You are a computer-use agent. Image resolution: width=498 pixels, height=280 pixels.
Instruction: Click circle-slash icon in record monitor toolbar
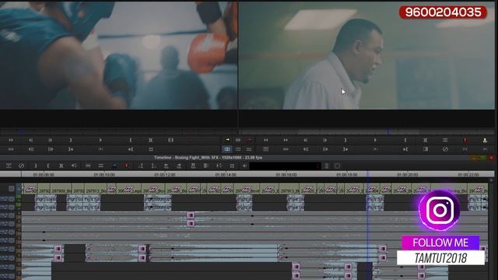click(x=445, y=149)
